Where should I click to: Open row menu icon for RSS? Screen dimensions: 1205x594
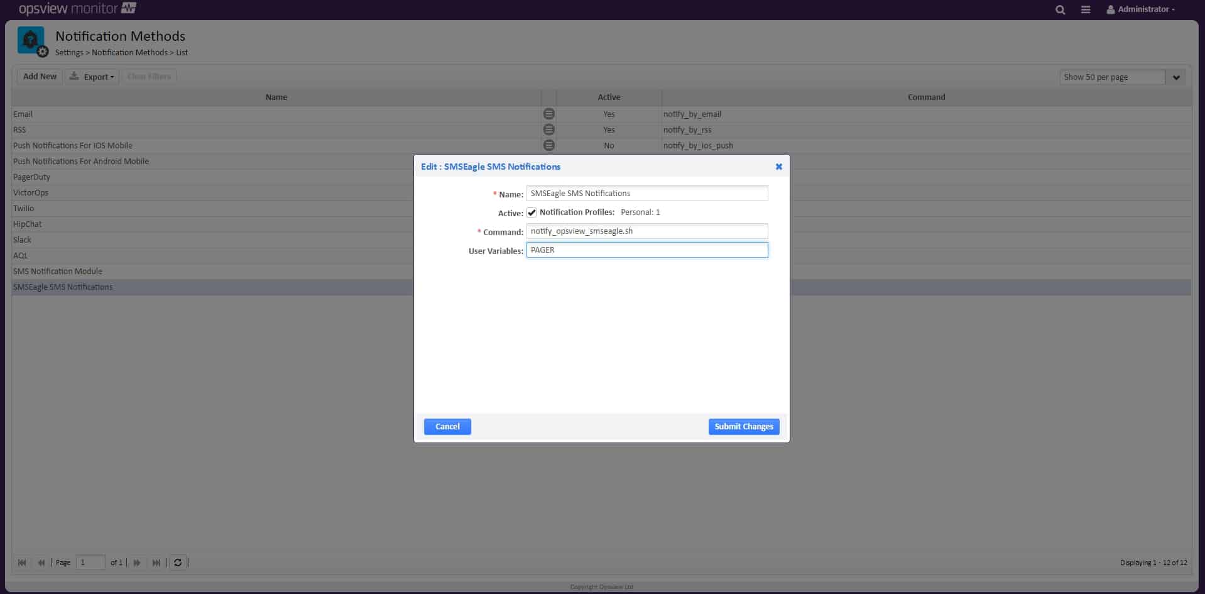coord(548,129)
